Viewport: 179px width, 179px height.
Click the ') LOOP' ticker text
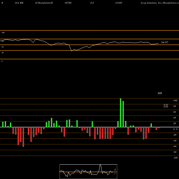click(x=118, y=3)
